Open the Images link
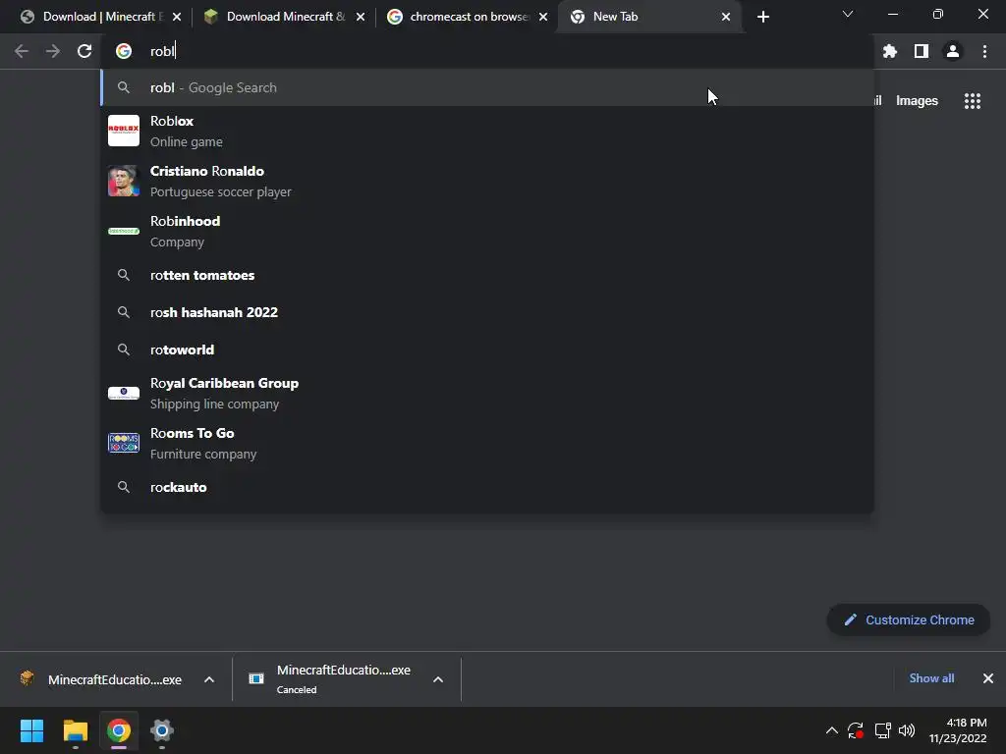This screenshot has width=1006, height=754. pos(917,101)
